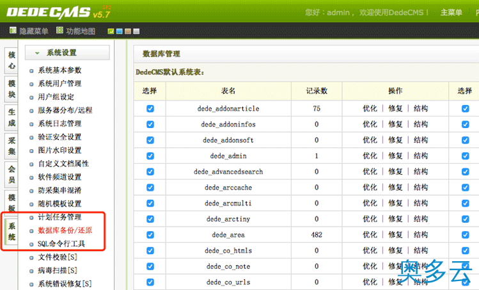Viewport: 479px width, 290px height.
Task: Open 系统错误修复[S] menu item
Action: pyautogui.click(x=65, y=284)
